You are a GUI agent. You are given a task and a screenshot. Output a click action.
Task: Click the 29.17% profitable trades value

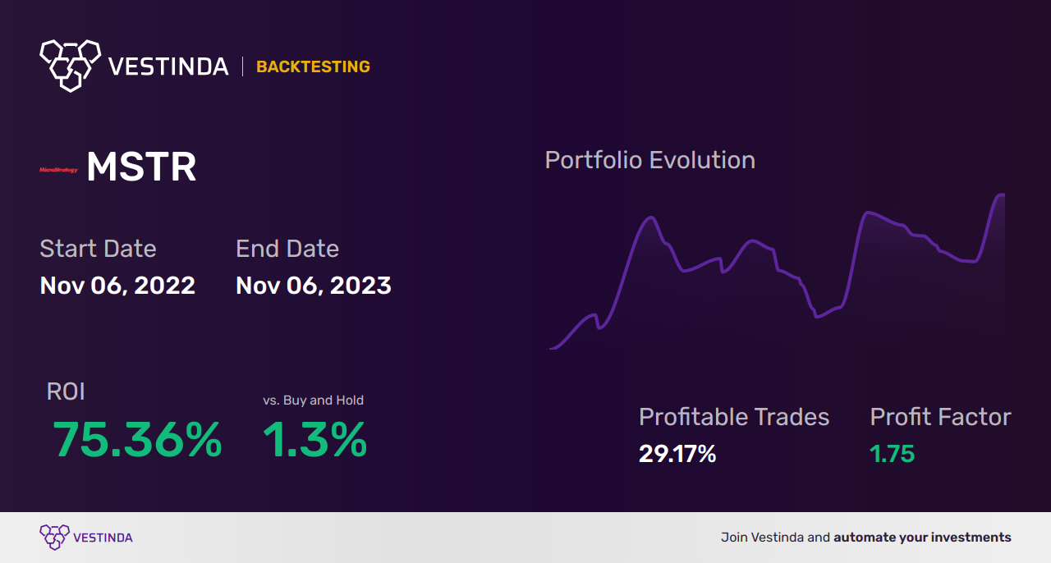677,454
